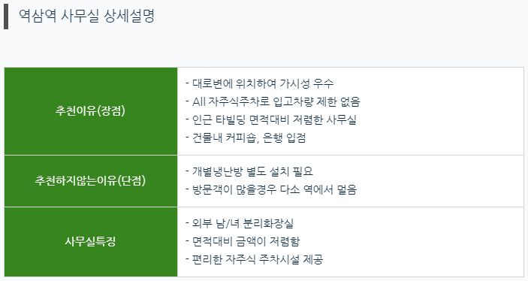528x281 pixels.
Task: Click the '역삼역 사무실 상세설명' heading
Action: click(86, 16)
